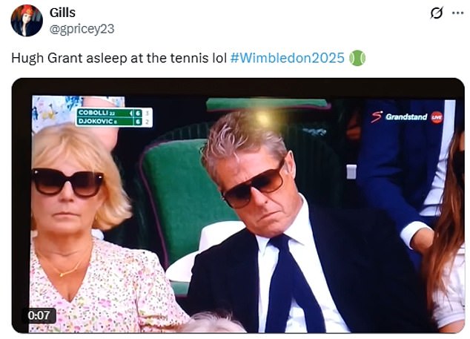470x339 pixels.
Task: Click the Gills profile avatar
Action: (x=27, y=21)
